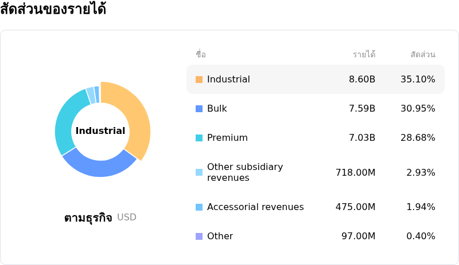Sort by the ชื่อ column header
Image resolution: width=459 pixels, height=265 pixels.
(x=201, y=55)
